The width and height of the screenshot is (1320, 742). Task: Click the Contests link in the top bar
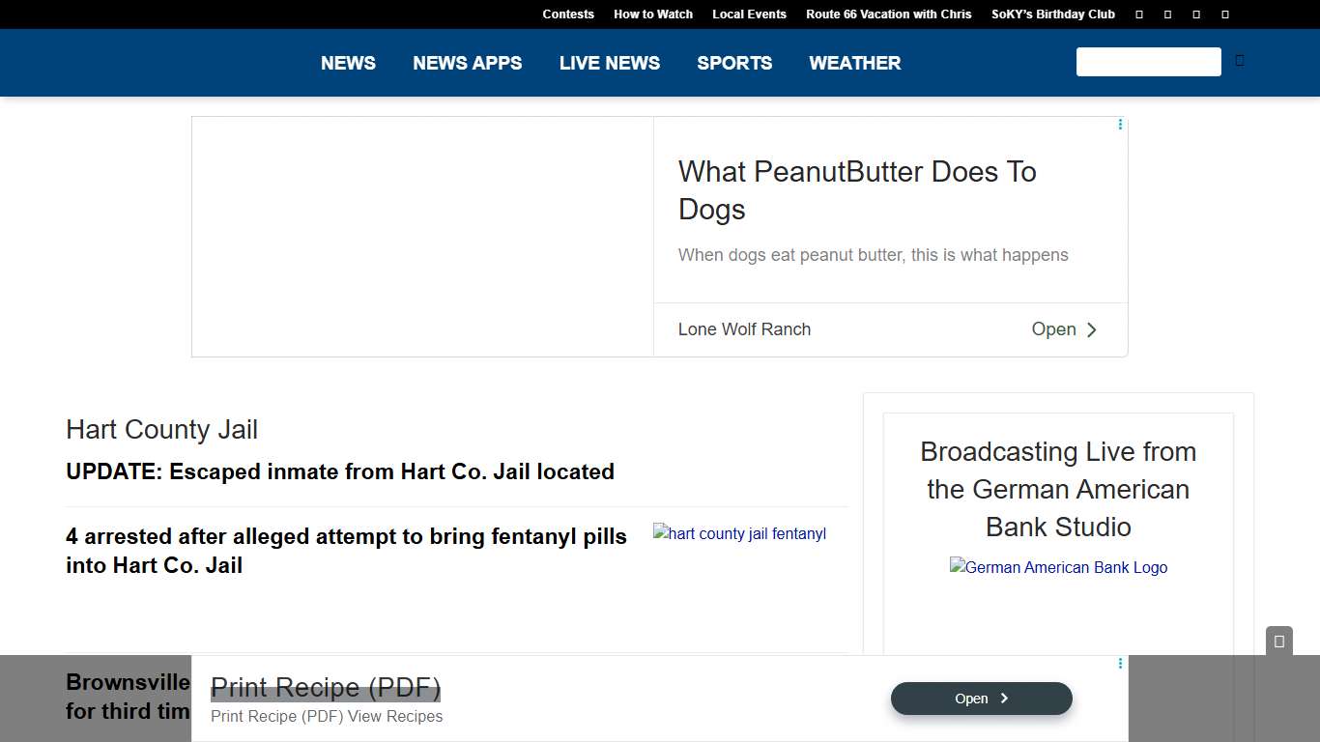(x=568, y=14)
